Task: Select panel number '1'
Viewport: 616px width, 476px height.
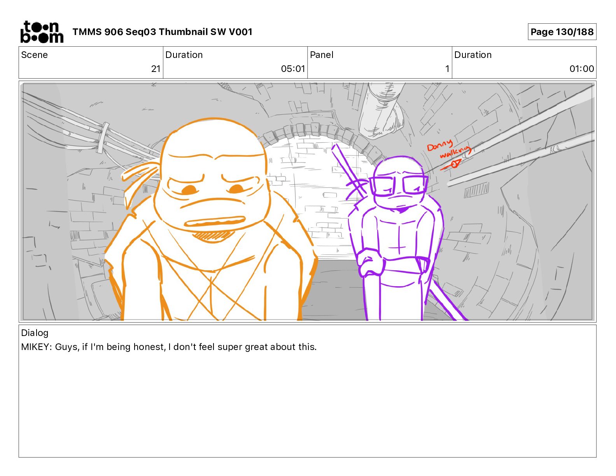Action: (x=447, y=69)
